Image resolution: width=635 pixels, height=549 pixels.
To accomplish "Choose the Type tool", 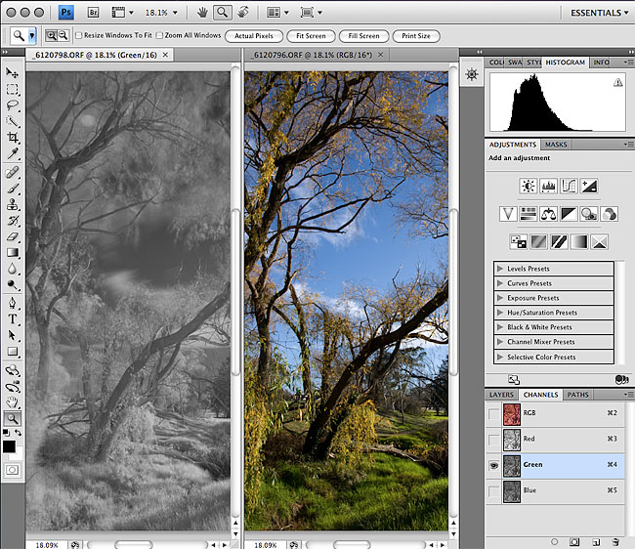I will tap(13, 318).
